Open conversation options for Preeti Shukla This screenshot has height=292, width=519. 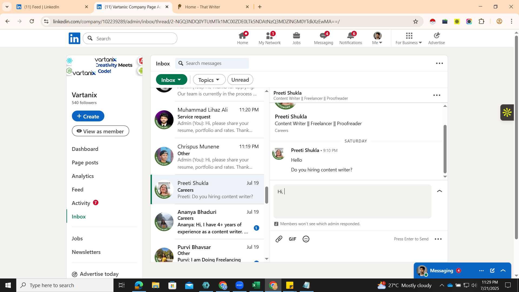[437, 95]
